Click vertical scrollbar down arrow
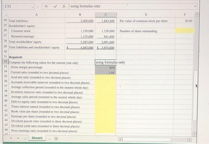This screenshot has width=209, height=144. pyautogui.click(x=194, y=134)
